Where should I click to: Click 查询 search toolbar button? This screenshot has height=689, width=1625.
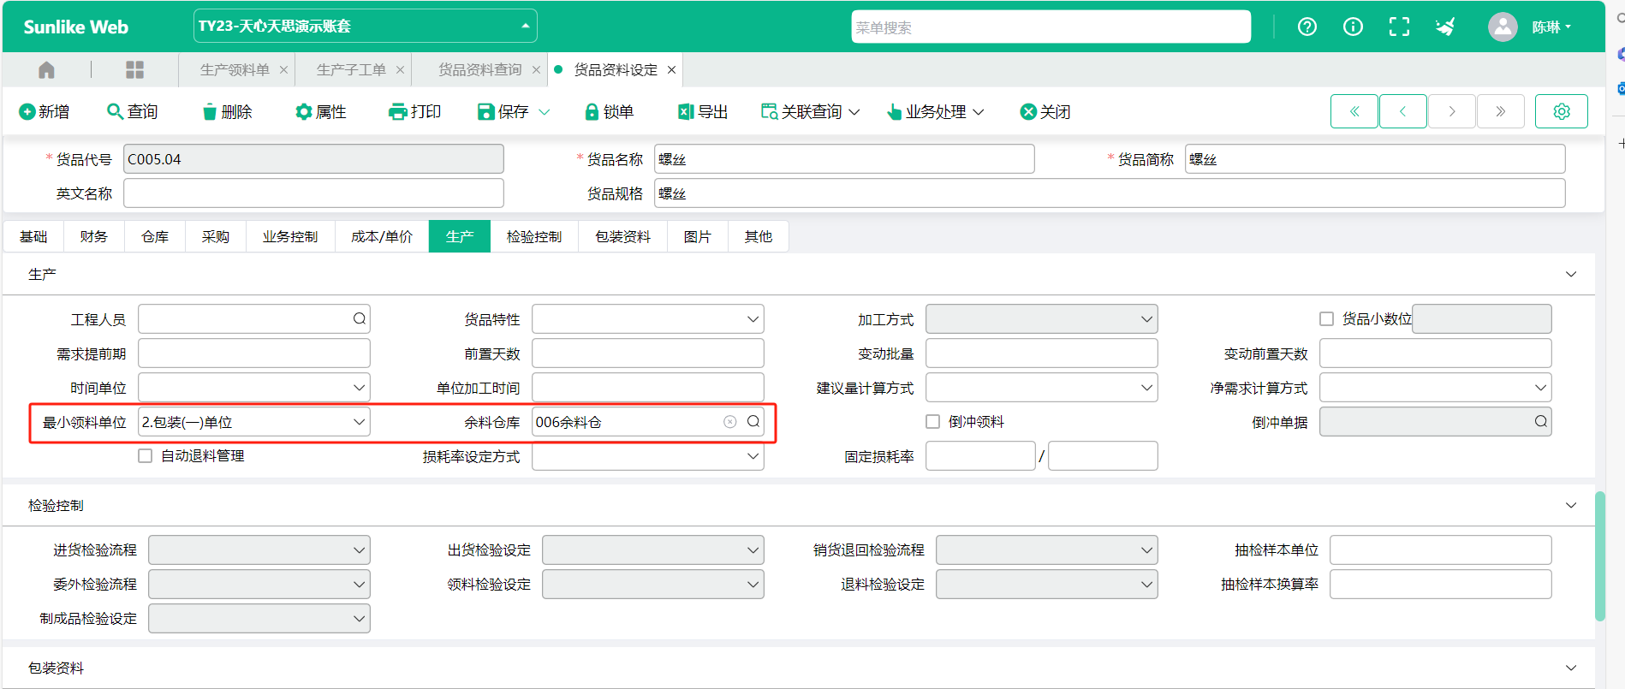point(133,111)
